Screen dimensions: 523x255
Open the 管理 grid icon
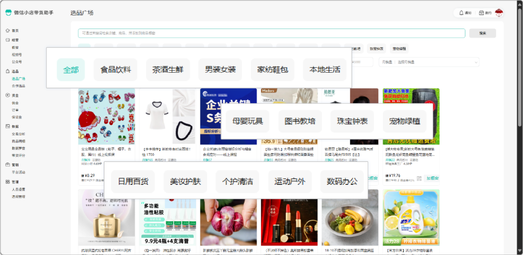[7, 182]
